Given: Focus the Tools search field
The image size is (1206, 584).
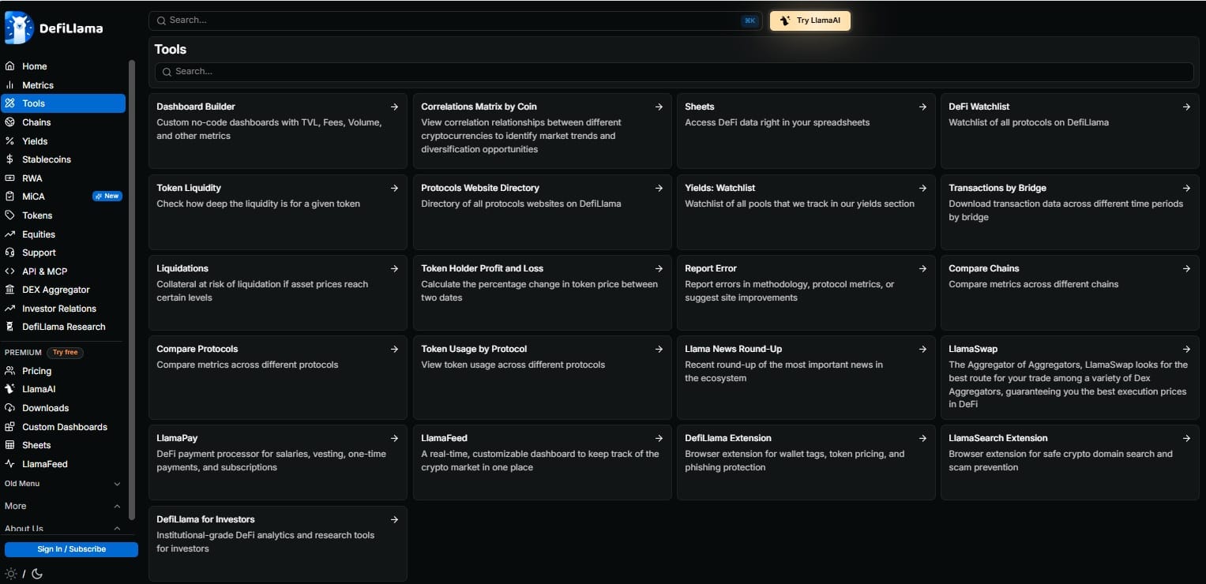Looking at the screenshot, I should coord(674,72).
